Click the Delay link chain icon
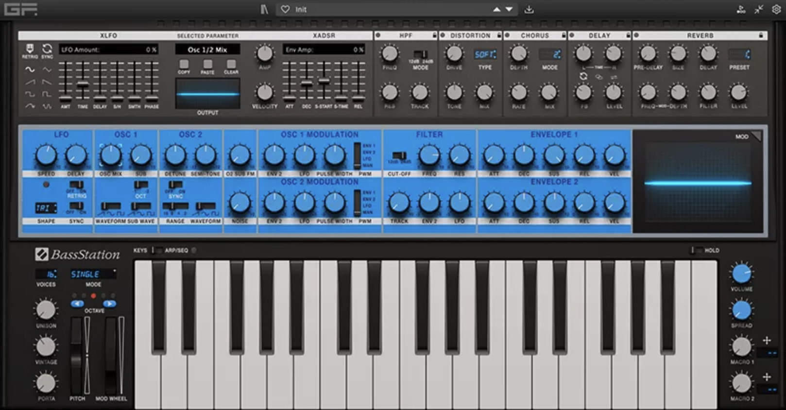786x410 pixels. coord(599,77)
